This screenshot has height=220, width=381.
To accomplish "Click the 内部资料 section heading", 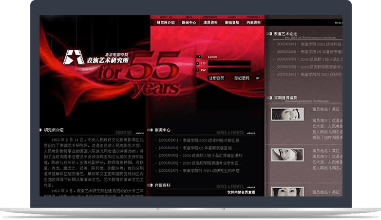I will pos(163,185).
